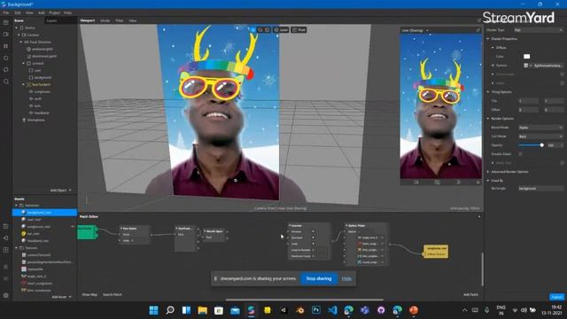Select the background rectangle in Scene

point(43,78)
